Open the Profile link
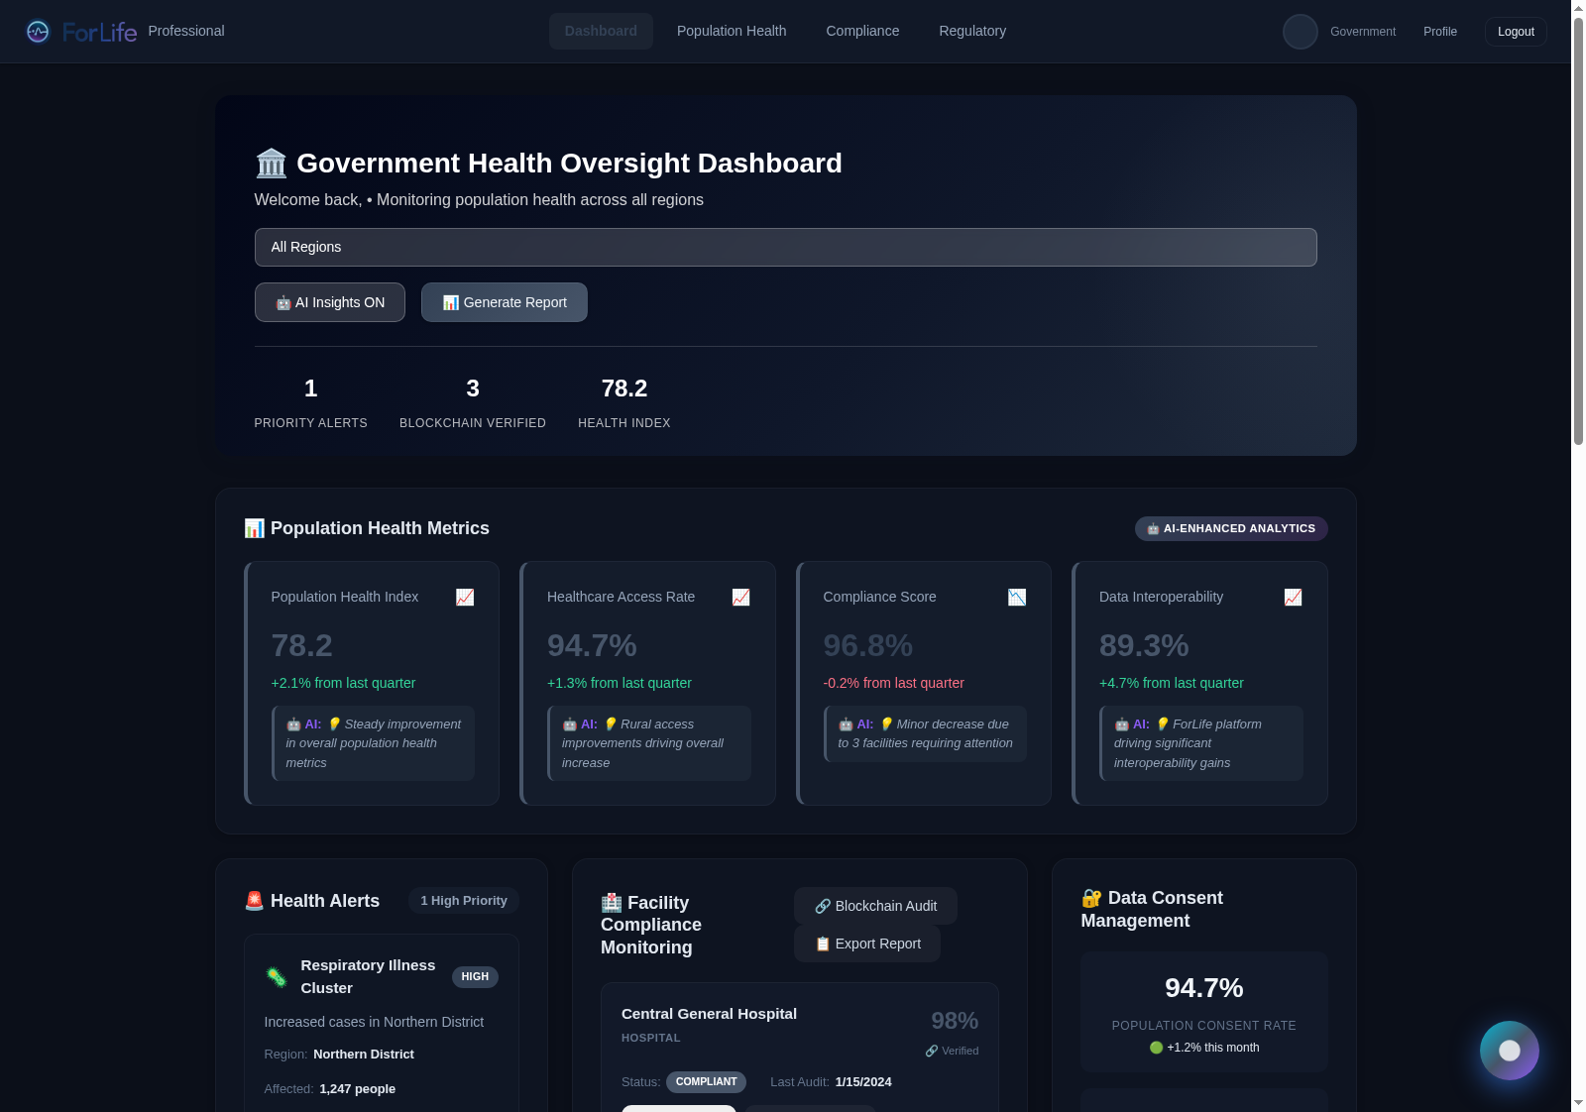This screenshot has width=1586, height=1112. (1440, 32)
